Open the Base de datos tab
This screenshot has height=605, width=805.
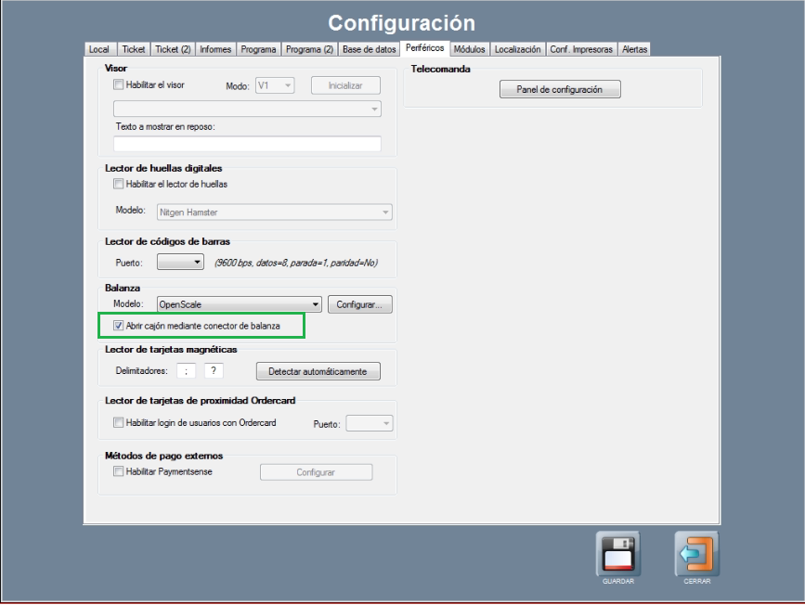(369, 49)
